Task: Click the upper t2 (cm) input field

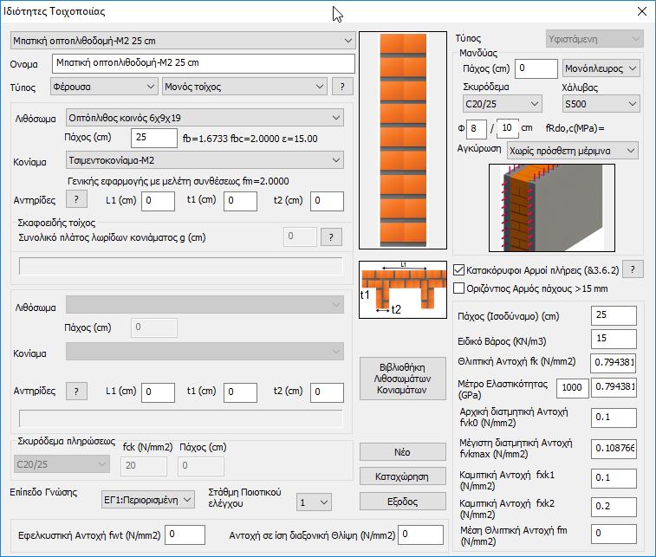Action: 327,201
